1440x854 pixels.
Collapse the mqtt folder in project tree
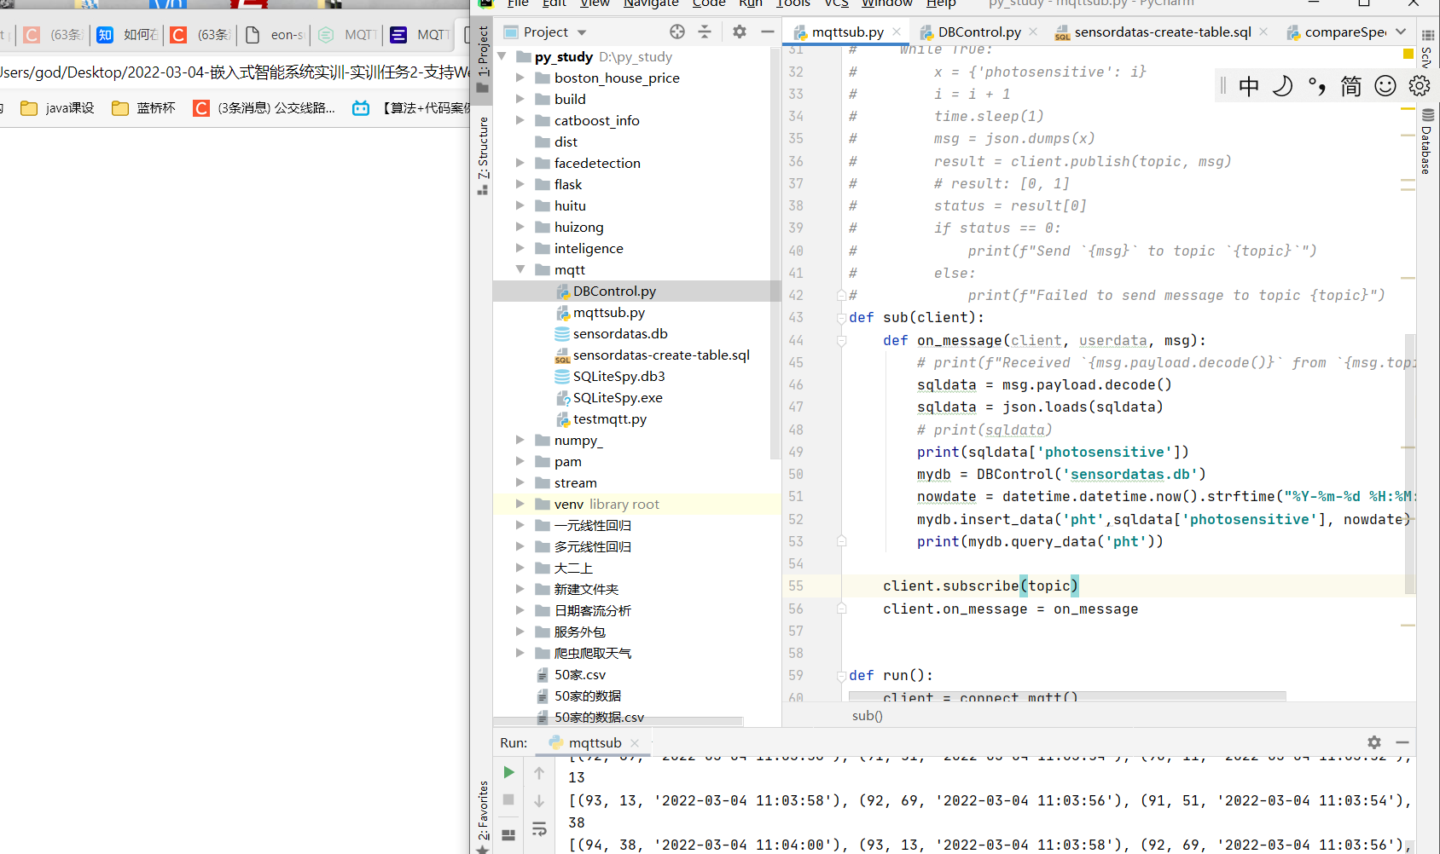click(520, 269)
